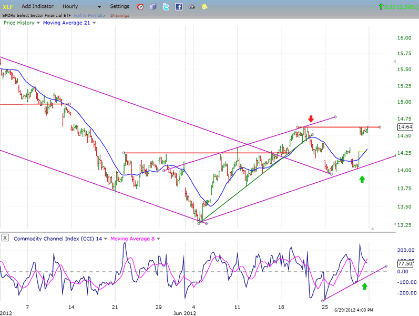Open the yellow sticky note icon

click(x=204, y=7)
